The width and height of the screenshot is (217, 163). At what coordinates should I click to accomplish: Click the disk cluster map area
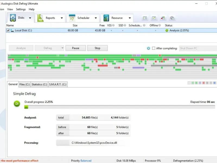click(x=112, y=67)
